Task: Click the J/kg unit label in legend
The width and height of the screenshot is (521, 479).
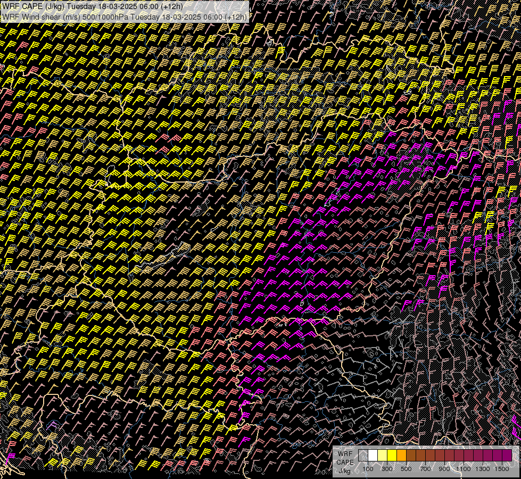Action: [x=345, y=470]
